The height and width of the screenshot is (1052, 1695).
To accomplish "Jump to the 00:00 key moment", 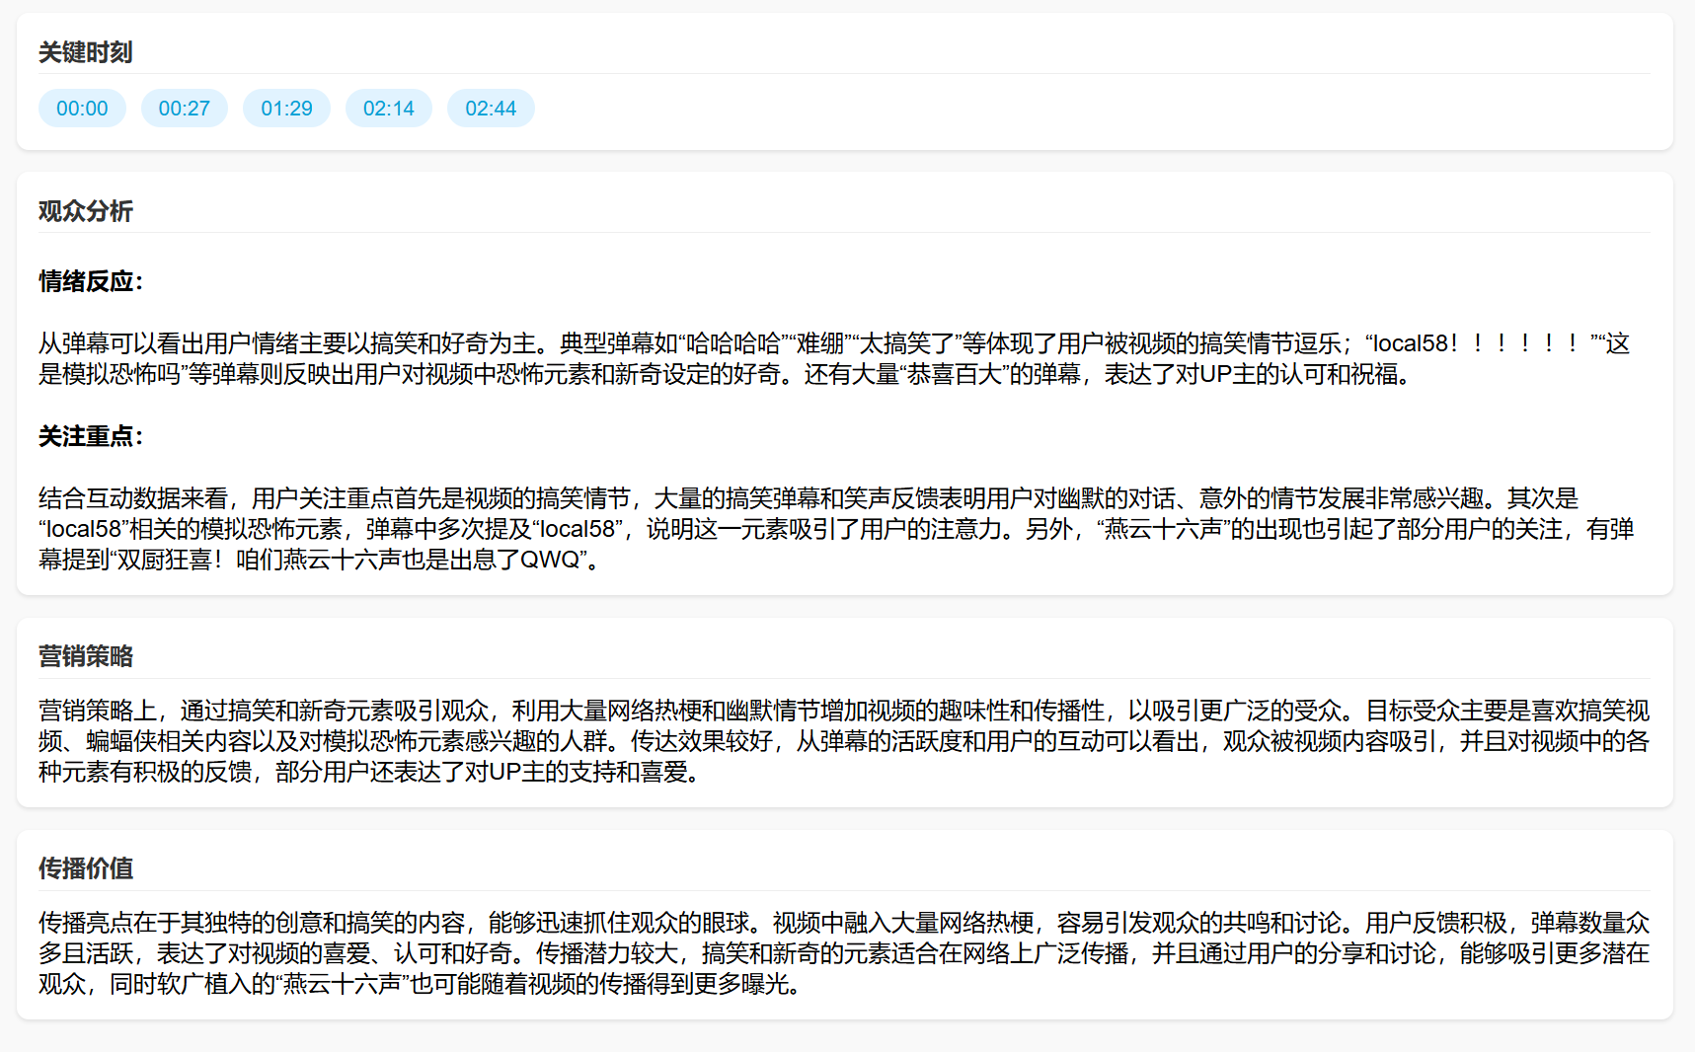I will 82,109.
